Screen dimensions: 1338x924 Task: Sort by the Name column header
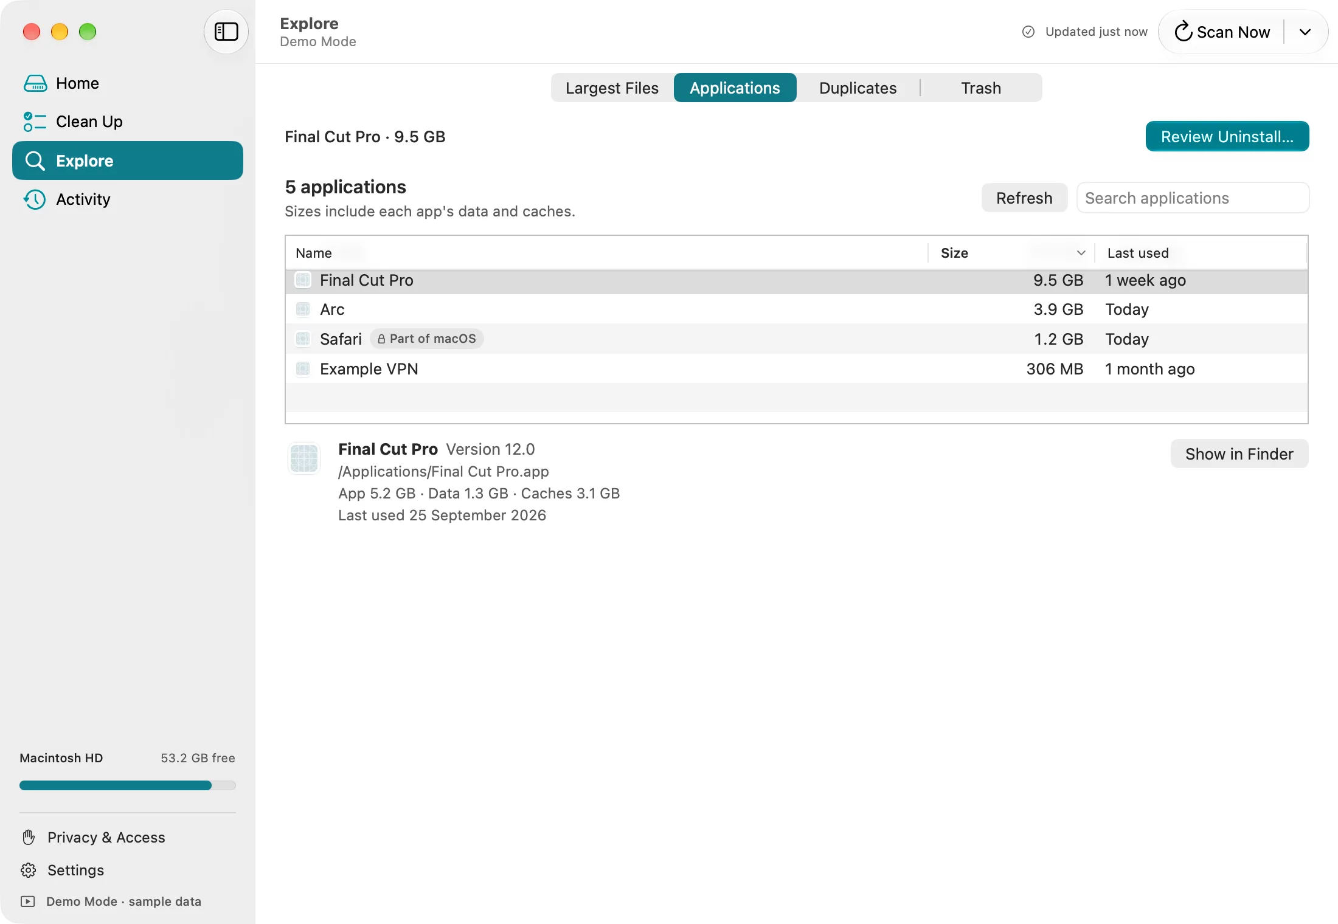(606, 253)
